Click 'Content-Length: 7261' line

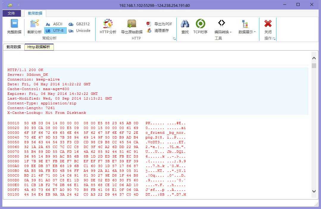click(31, 108)
